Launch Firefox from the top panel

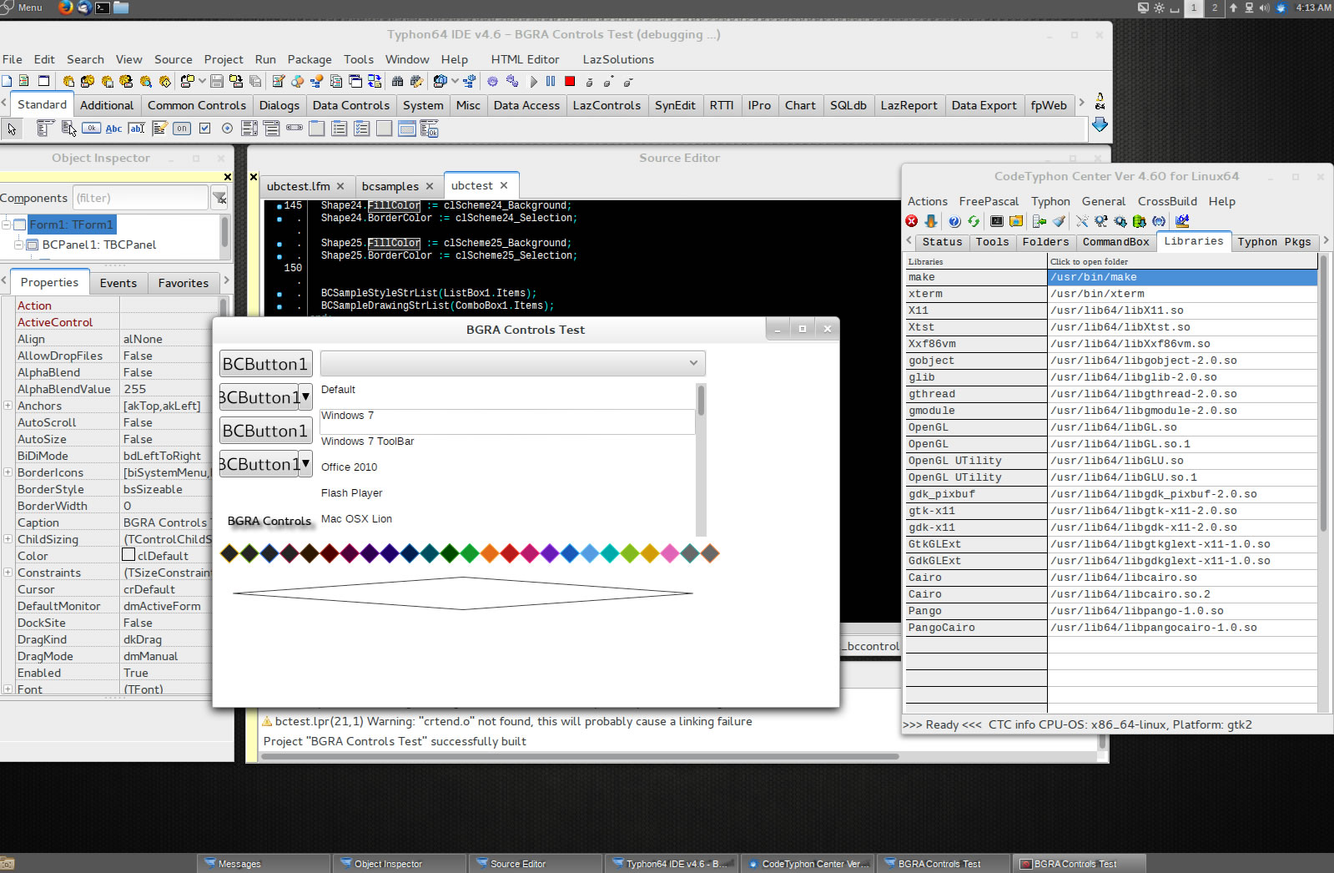pyautogui.click(x=65, y=8)
